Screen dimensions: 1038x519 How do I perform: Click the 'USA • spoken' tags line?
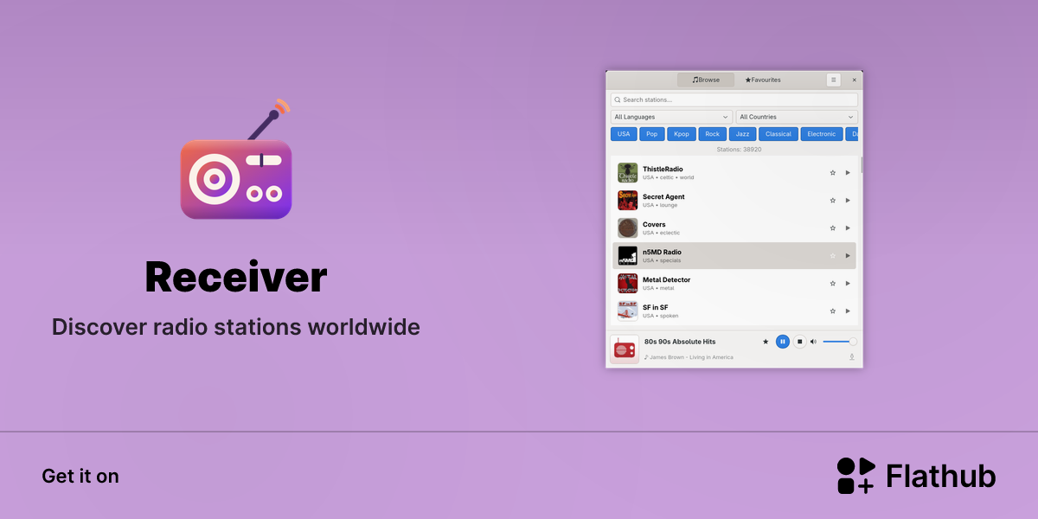tap(661, 316)
